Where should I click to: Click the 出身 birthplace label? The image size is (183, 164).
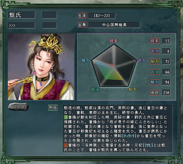(82, 25)
